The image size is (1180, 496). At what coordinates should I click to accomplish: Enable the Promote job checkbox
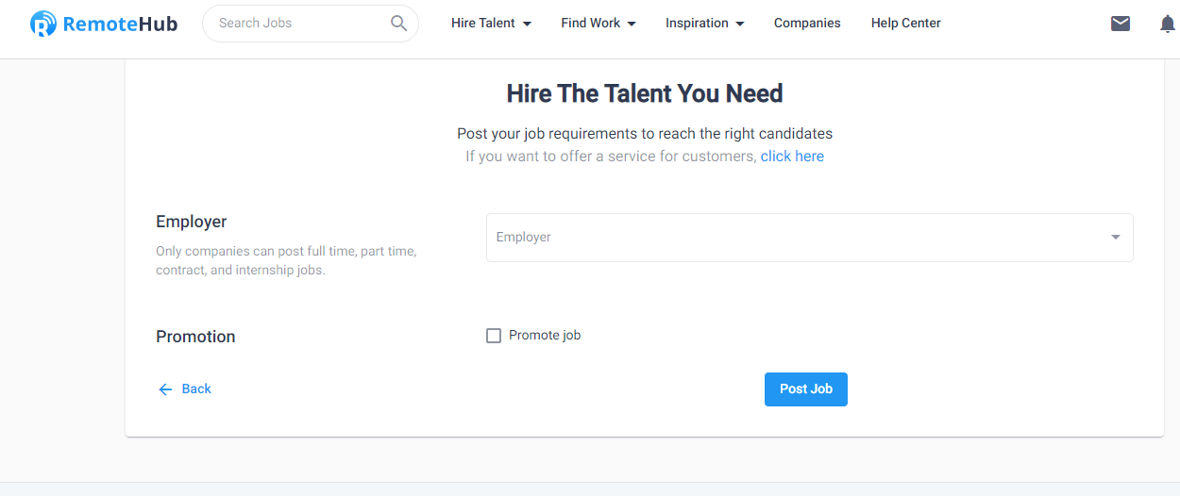click(494, 336)
